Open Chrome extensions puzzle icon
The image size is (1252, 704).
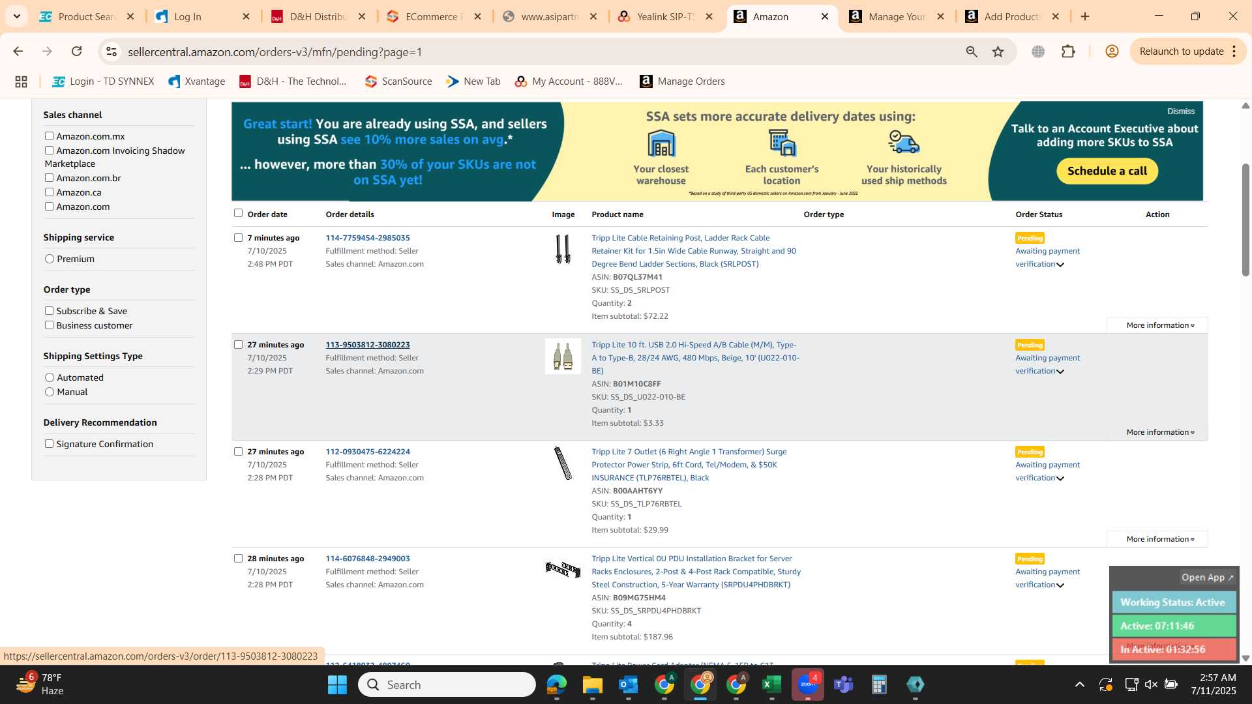pos(1068,51)
